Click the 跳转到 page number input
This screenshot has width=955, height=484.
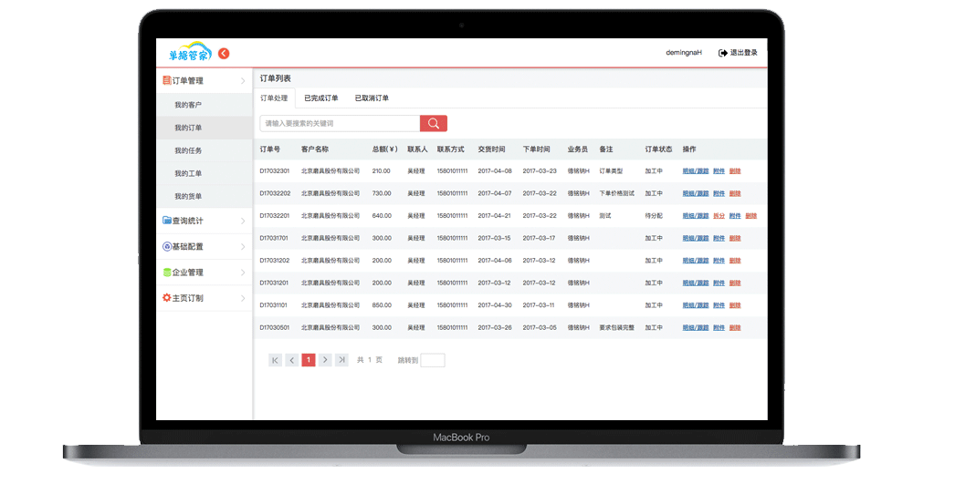433,360
